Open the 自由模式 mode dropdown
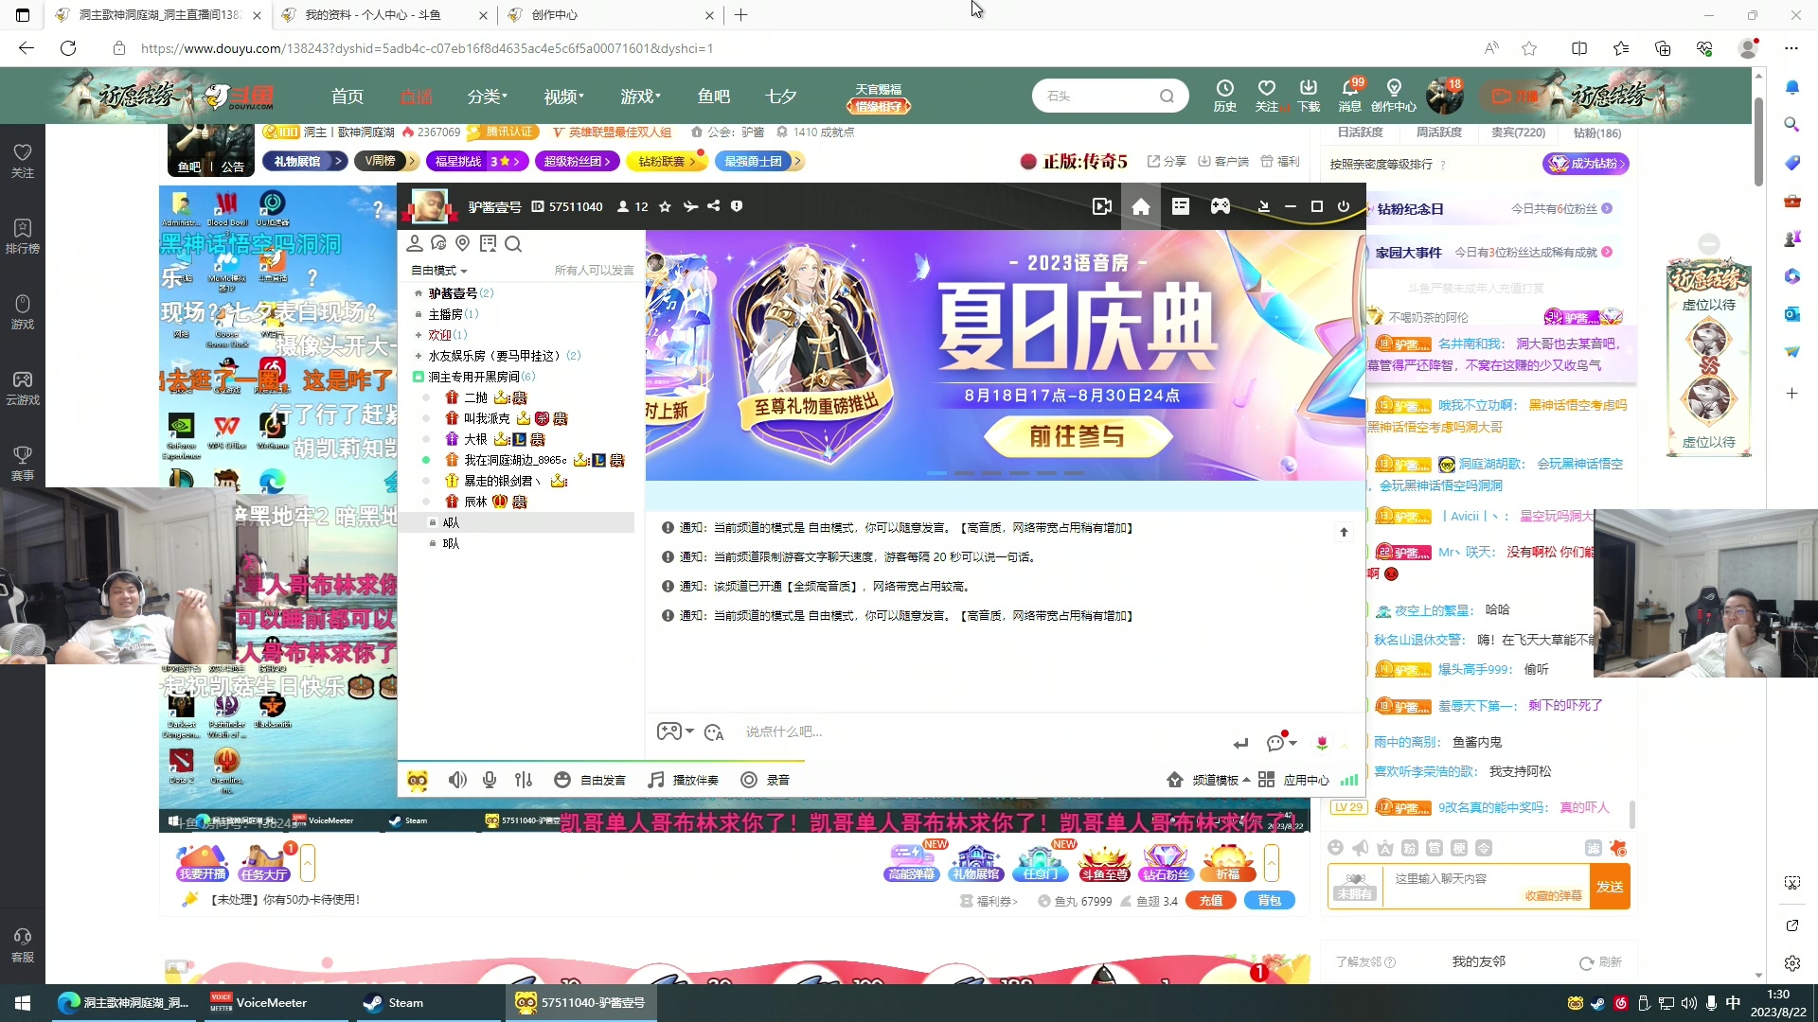The height and width of the screenshot is (1022, 1818). pos(439,271)
